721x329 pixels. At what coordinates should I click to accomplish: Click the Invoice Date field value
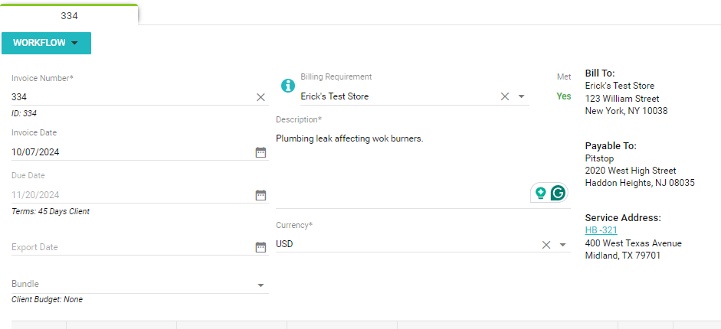coord(130,152)
